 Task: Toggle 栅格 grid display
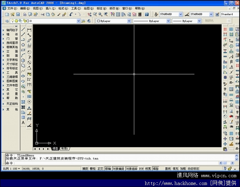coord(93,168)
